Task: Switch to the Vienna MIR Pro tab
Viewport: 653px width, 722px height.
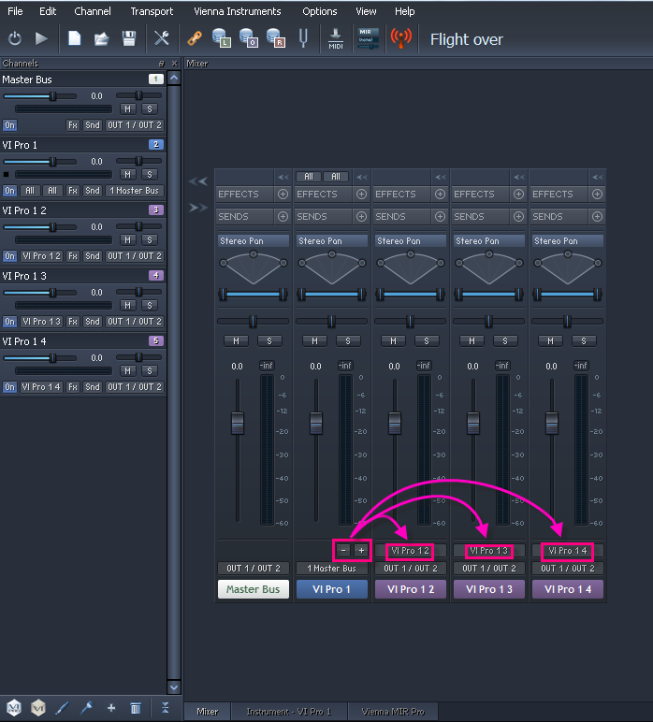Action: point(393,712)
